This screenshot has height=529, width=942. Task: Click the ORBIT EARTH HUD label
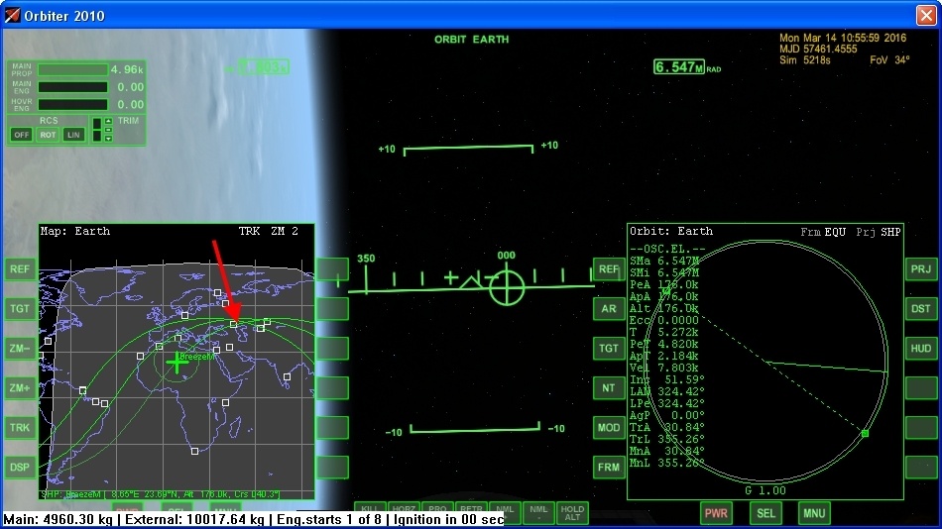pyautogui.click(x=472, y=40)
